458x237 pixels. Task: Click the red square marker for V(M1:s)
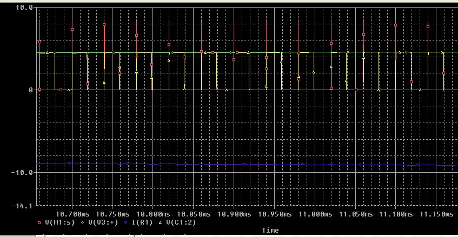pos(39,222)
